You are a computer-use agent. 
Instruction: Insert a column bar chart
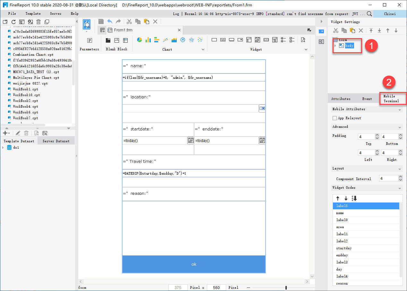[x=148, y=40]
